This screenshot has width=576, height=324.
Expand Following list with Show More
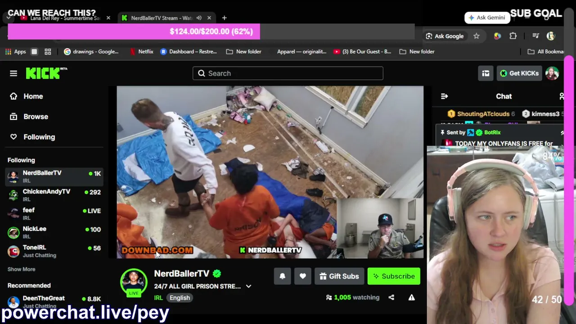tap(21, 269)
